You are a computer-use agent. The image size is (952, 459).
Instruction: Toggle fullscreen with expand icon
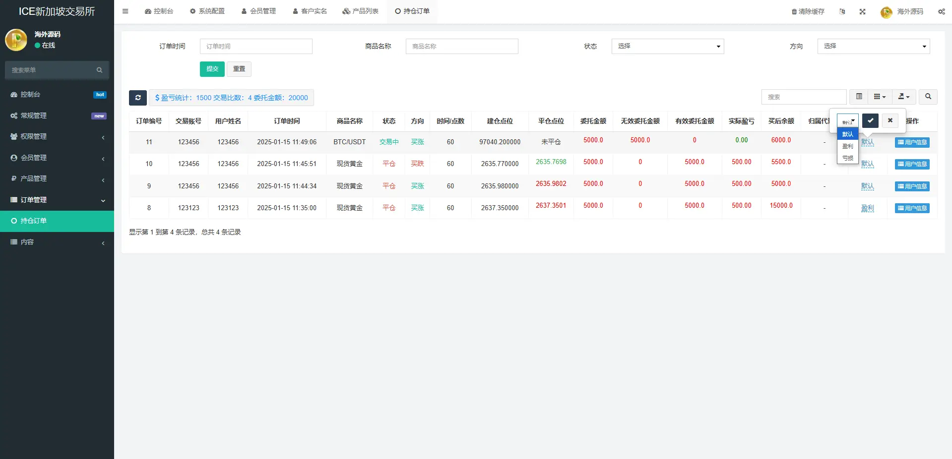tap(862, 11)
